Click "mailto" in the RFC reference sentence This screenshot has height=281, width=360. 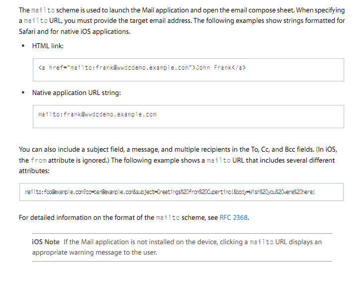[x=165, y=218]
